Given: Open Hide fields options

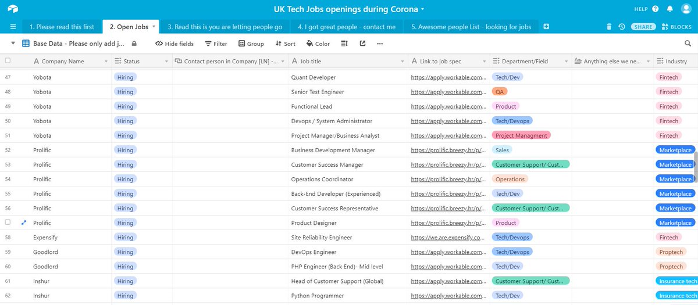Looking at the screenshot, I should point(174,44).
